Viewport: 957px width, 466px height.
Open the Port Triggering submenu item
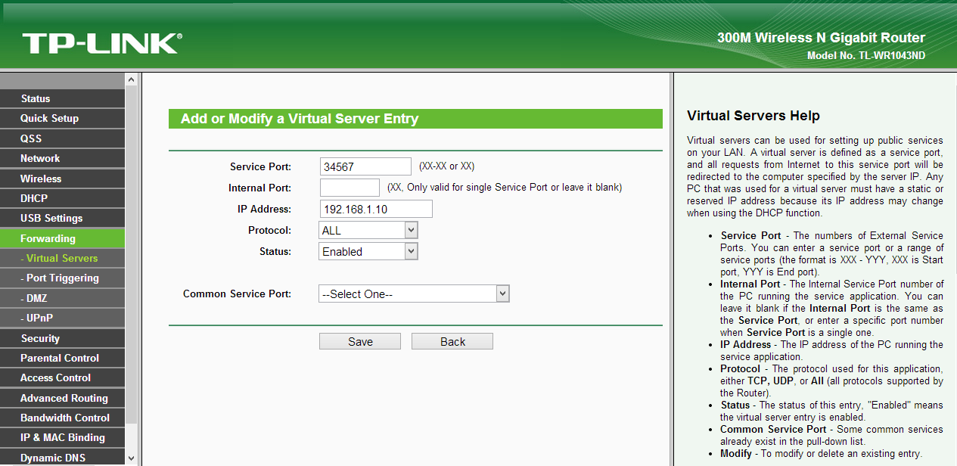pos(62,278)
